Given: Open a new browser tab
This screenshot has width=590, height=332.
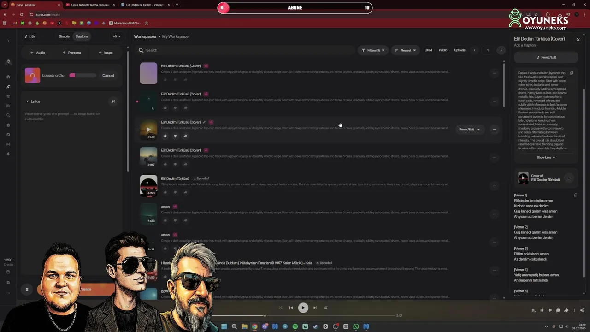Looking at the screenshot, I should pos(177,5).
